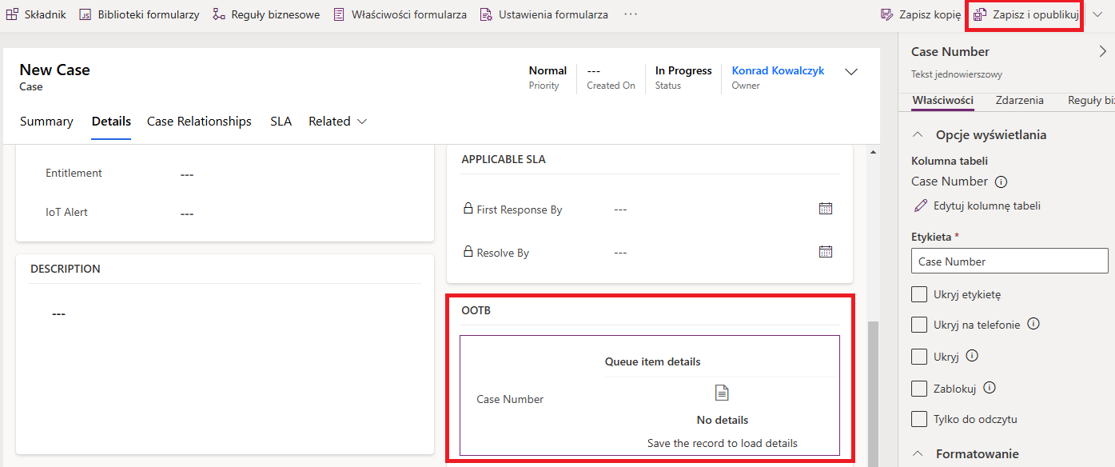Click the First Response By lock icon
Viewport: 1115px width, 467px height.
click(468, 209)
